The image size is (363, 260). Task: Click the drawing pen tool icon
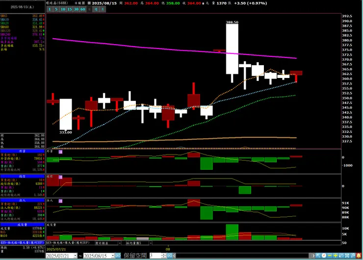(353, 256)
